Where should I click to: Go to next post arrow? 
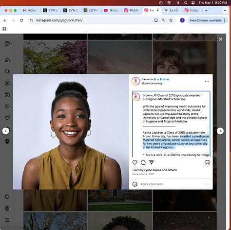click(220, 131)
